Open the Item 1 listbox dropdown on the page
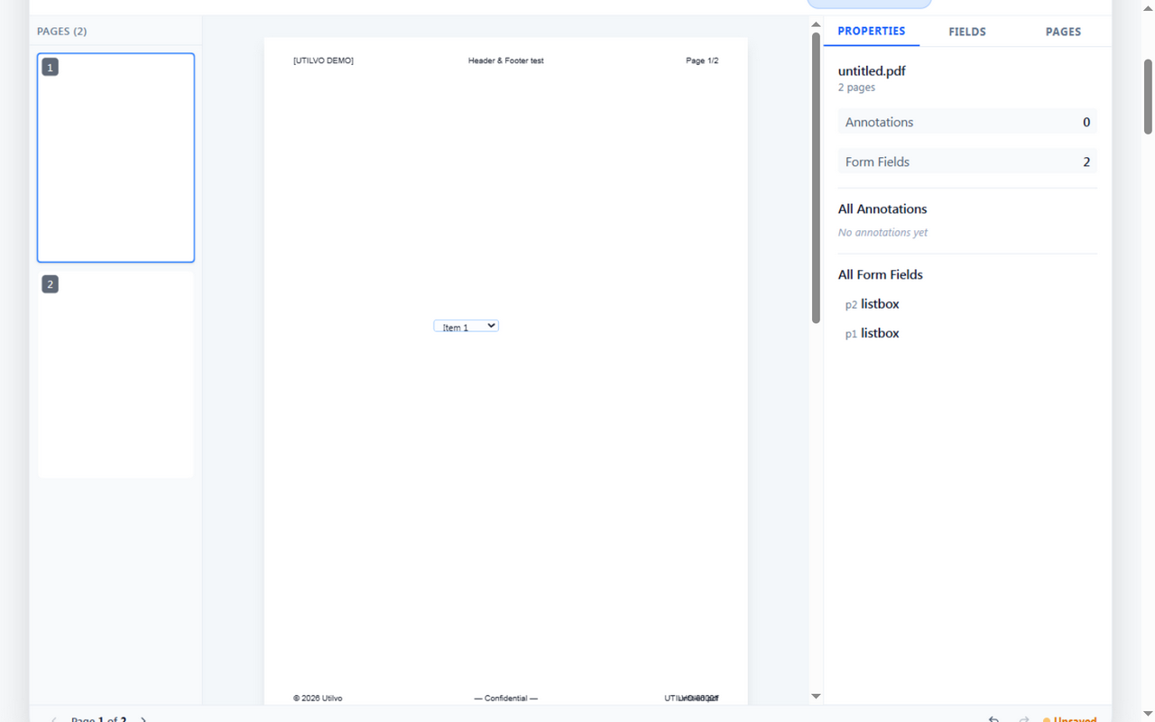Viewport: 1155px width, 722px height. tap(466, 326)
